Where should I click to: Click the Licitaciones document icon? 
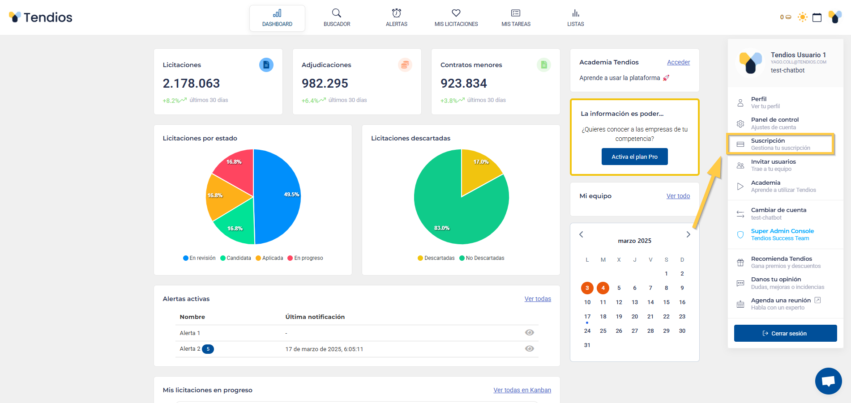(x=266, y=65)
